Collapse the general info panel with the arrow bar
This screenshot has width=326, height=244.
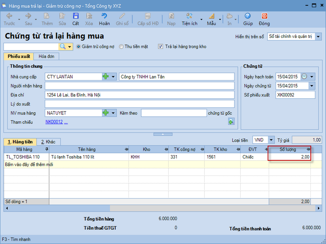click(x=163, y=134)
